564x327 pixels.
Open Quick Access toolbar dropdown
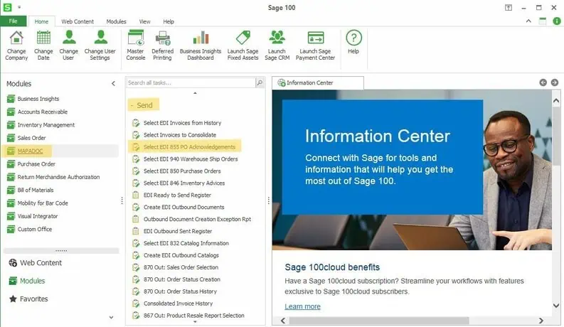(x=19, y=7)
